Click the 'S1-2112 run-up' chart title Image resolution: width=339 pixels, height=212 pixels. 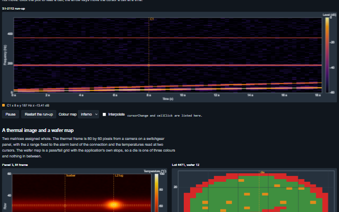point(13,8)
